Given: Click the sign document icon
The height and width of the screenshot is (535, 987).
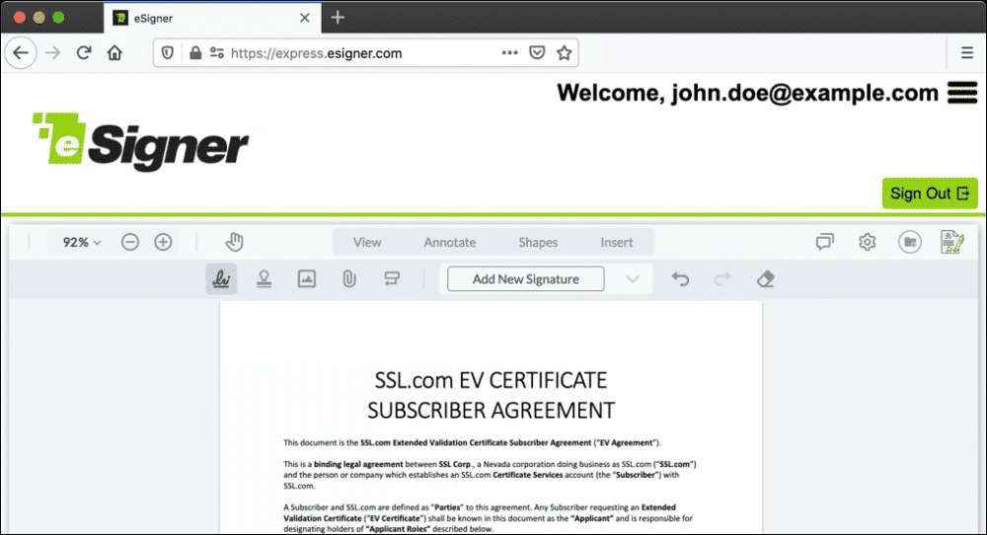Looking at the screenshot, I should 951,242.
